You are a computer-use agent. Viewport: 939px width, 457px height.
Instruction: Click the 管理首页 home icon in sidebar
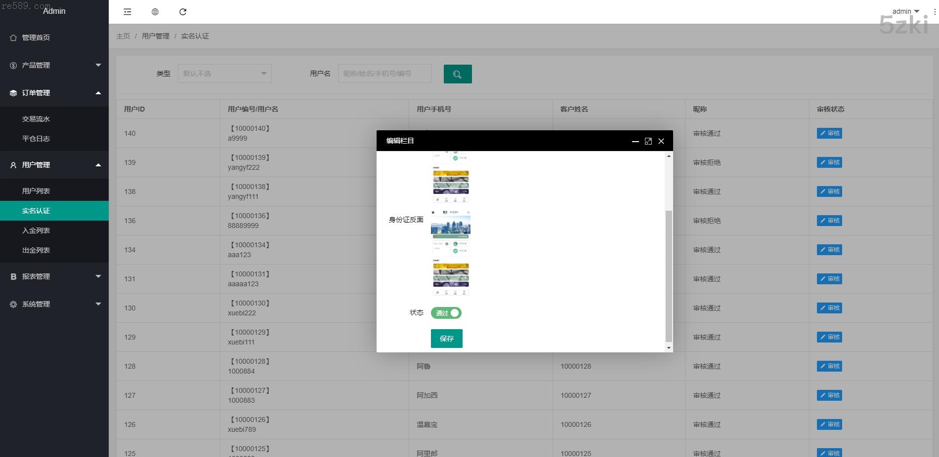coord(13,38)
